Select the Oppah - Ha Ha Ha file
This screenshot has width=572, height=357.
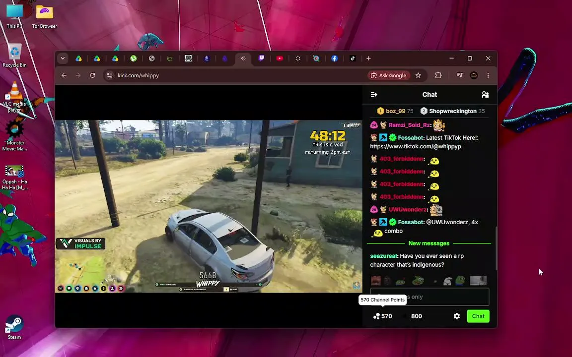point(14,178)
